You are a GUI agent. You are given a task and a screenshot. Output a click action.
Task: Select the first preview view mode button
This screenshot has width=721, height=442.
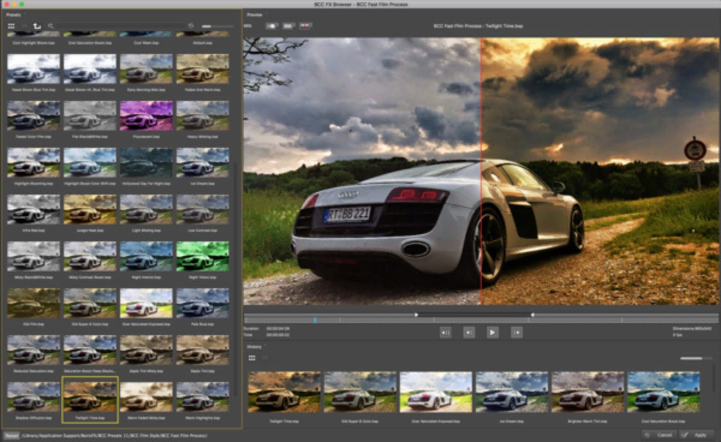272,26
